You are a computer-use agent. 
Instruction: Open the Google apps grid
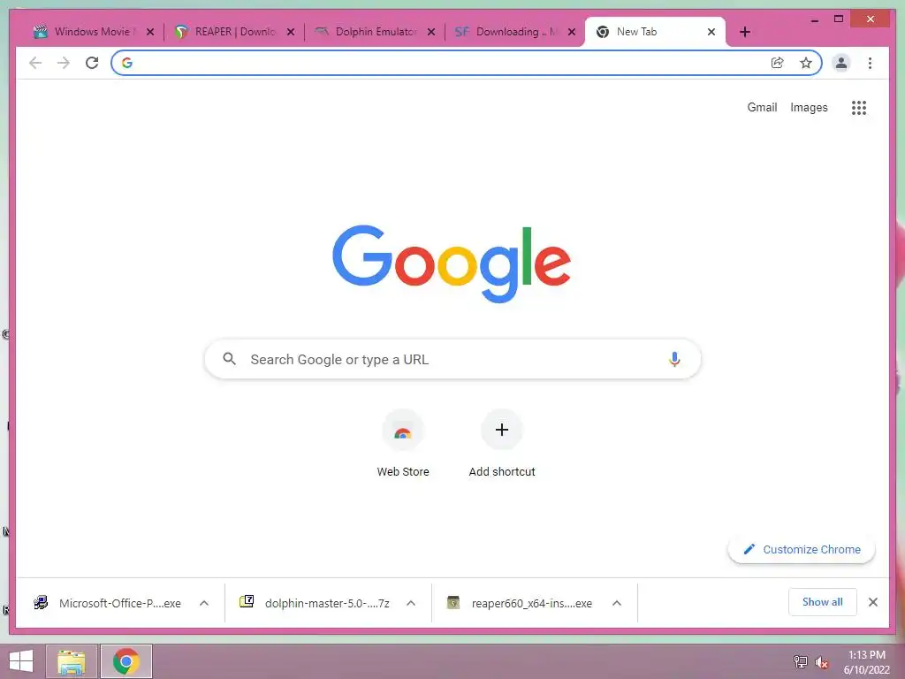pyautogui.click(x=859, y=107)
